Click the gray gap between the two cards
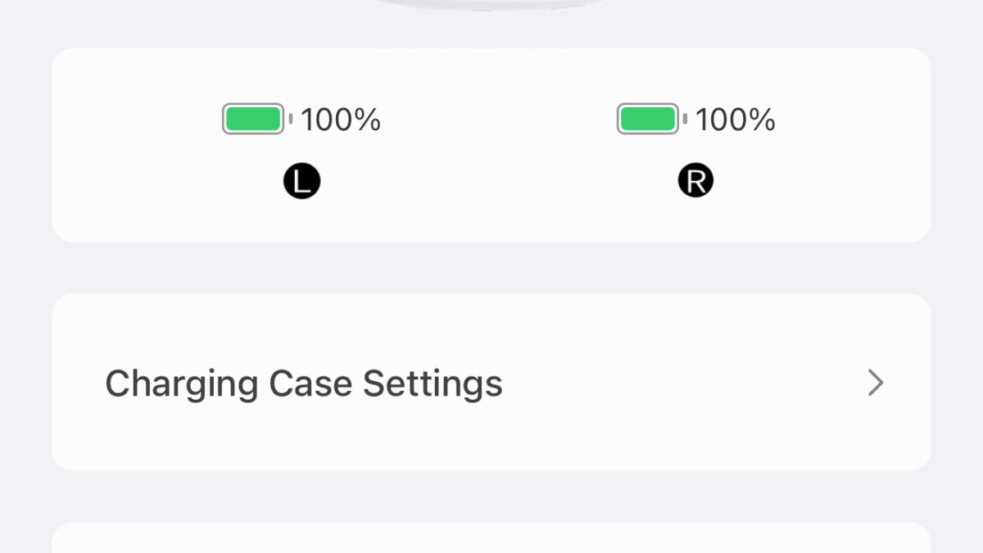 (491, 268)
